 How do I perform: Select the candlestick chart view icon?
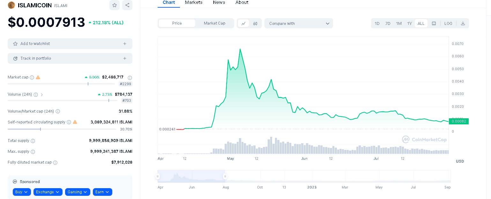click(x=255, y=23)
